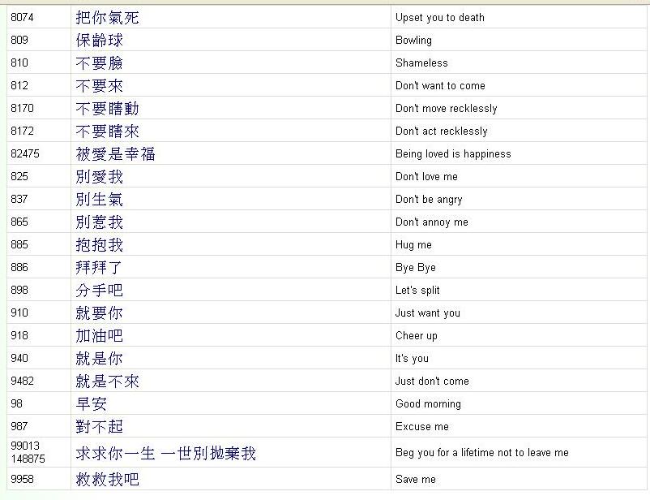Image resolution: width=650 pixels, height=500 pixels.
Task: Click the Chinese phrase '別生氣'
Action: tap(100, 200)
